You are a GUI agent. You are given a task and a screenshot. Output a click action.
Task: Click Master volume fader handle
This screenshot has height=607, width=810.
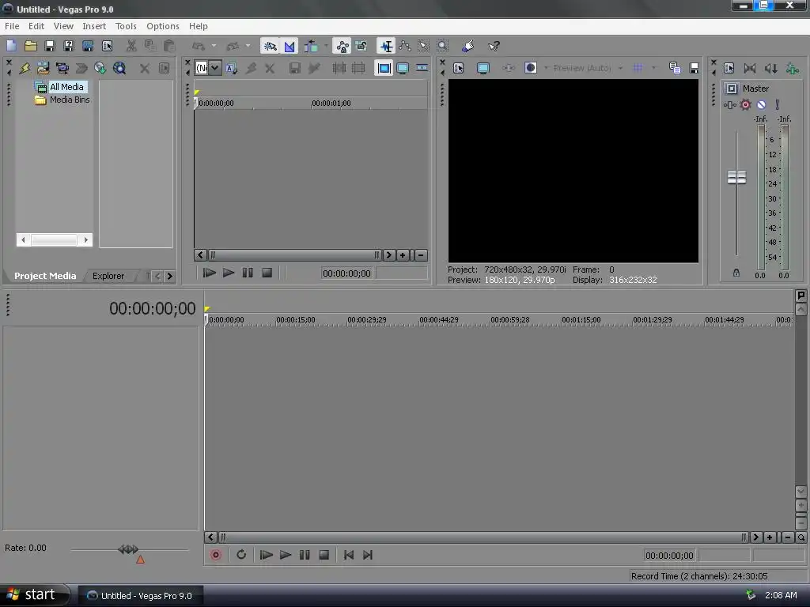pos(736,177)
